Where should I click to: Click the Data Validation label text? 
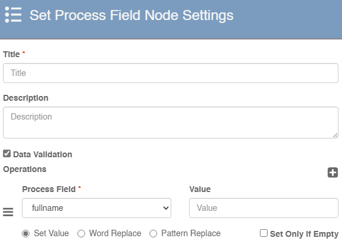(x=43, y=154)
